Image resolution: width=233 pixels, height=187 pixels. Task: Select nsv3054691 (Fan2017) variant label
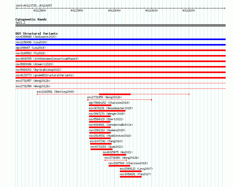[135, 174]
